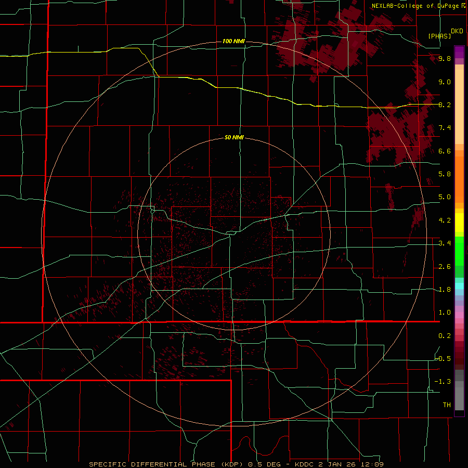The image size is (468, 468).
Task: Click the 4.2 scale value
Action: point(445,220)
